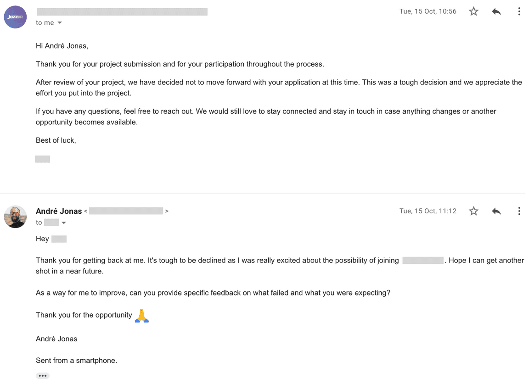Select the André Jonas sender name
Viewport: 529px width, 384px height.
coord(59,211)
